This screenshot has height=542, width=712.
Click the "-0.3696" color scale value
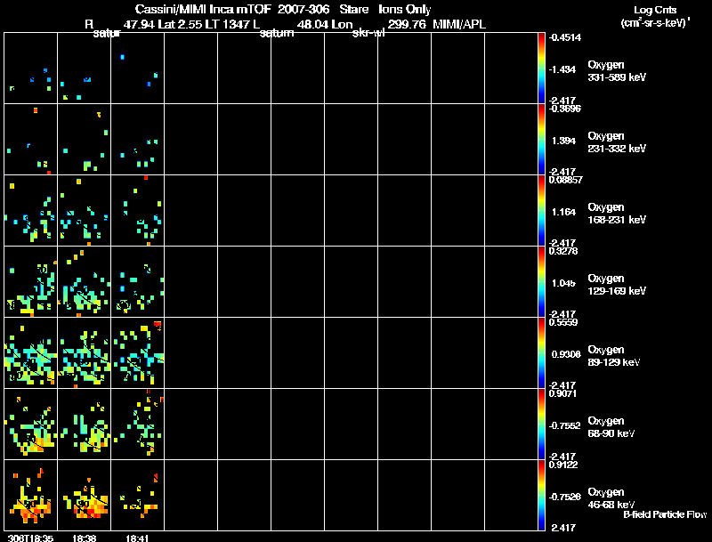tap(565, 109)
